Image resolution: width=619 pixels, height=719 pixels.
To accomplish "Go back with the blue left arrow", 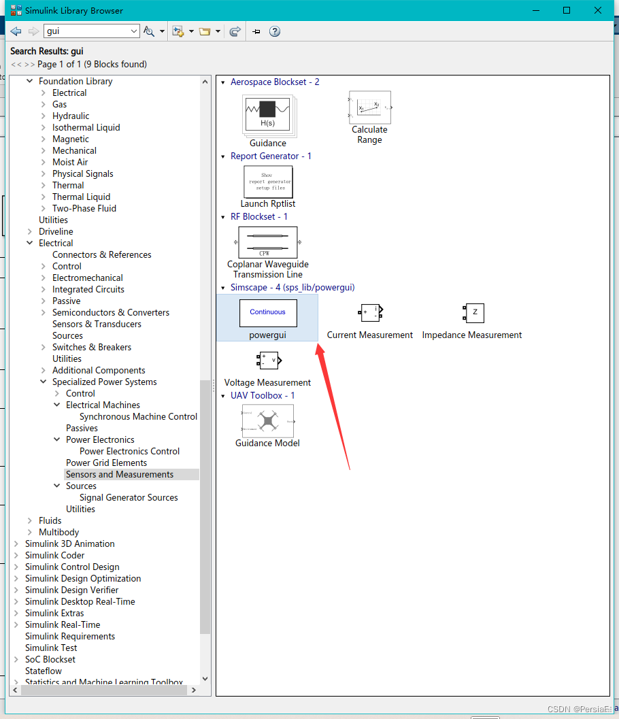I will pyautogui.click(x=16, y=31).
